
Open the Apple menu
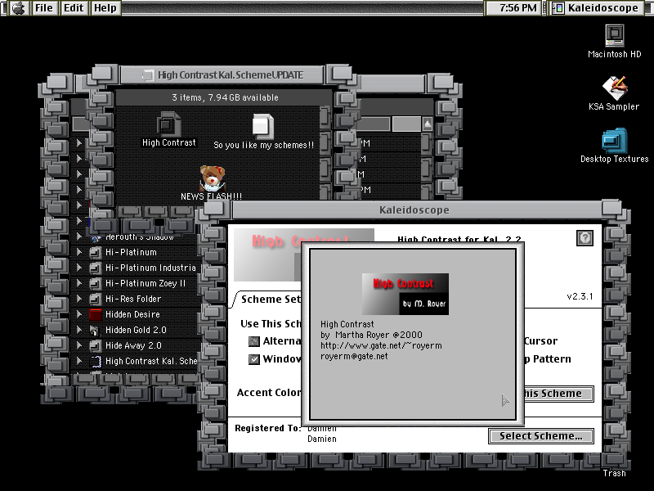18,8
